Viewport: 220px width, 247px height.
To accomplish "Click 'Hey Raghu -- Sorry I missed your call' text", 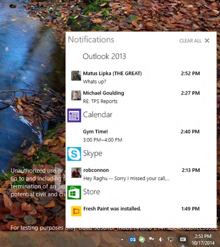I will pyautogui.click(x=126, y=179).
